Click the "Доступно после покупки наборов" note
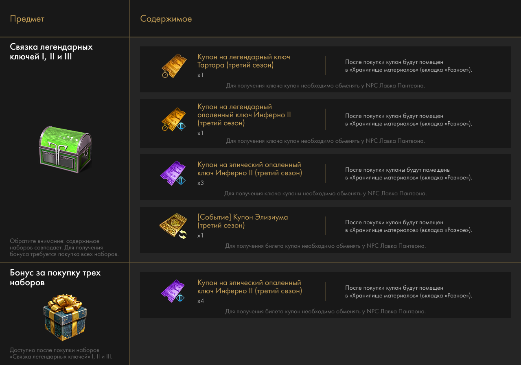Viewport: 521px width, 365px height. pos(61,353)
